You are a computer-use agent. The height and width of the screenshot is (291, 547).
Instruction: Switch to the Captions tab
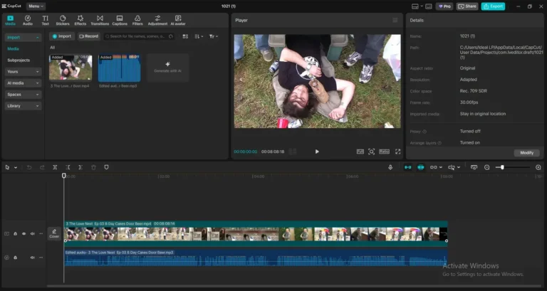(x=119, y=20)
